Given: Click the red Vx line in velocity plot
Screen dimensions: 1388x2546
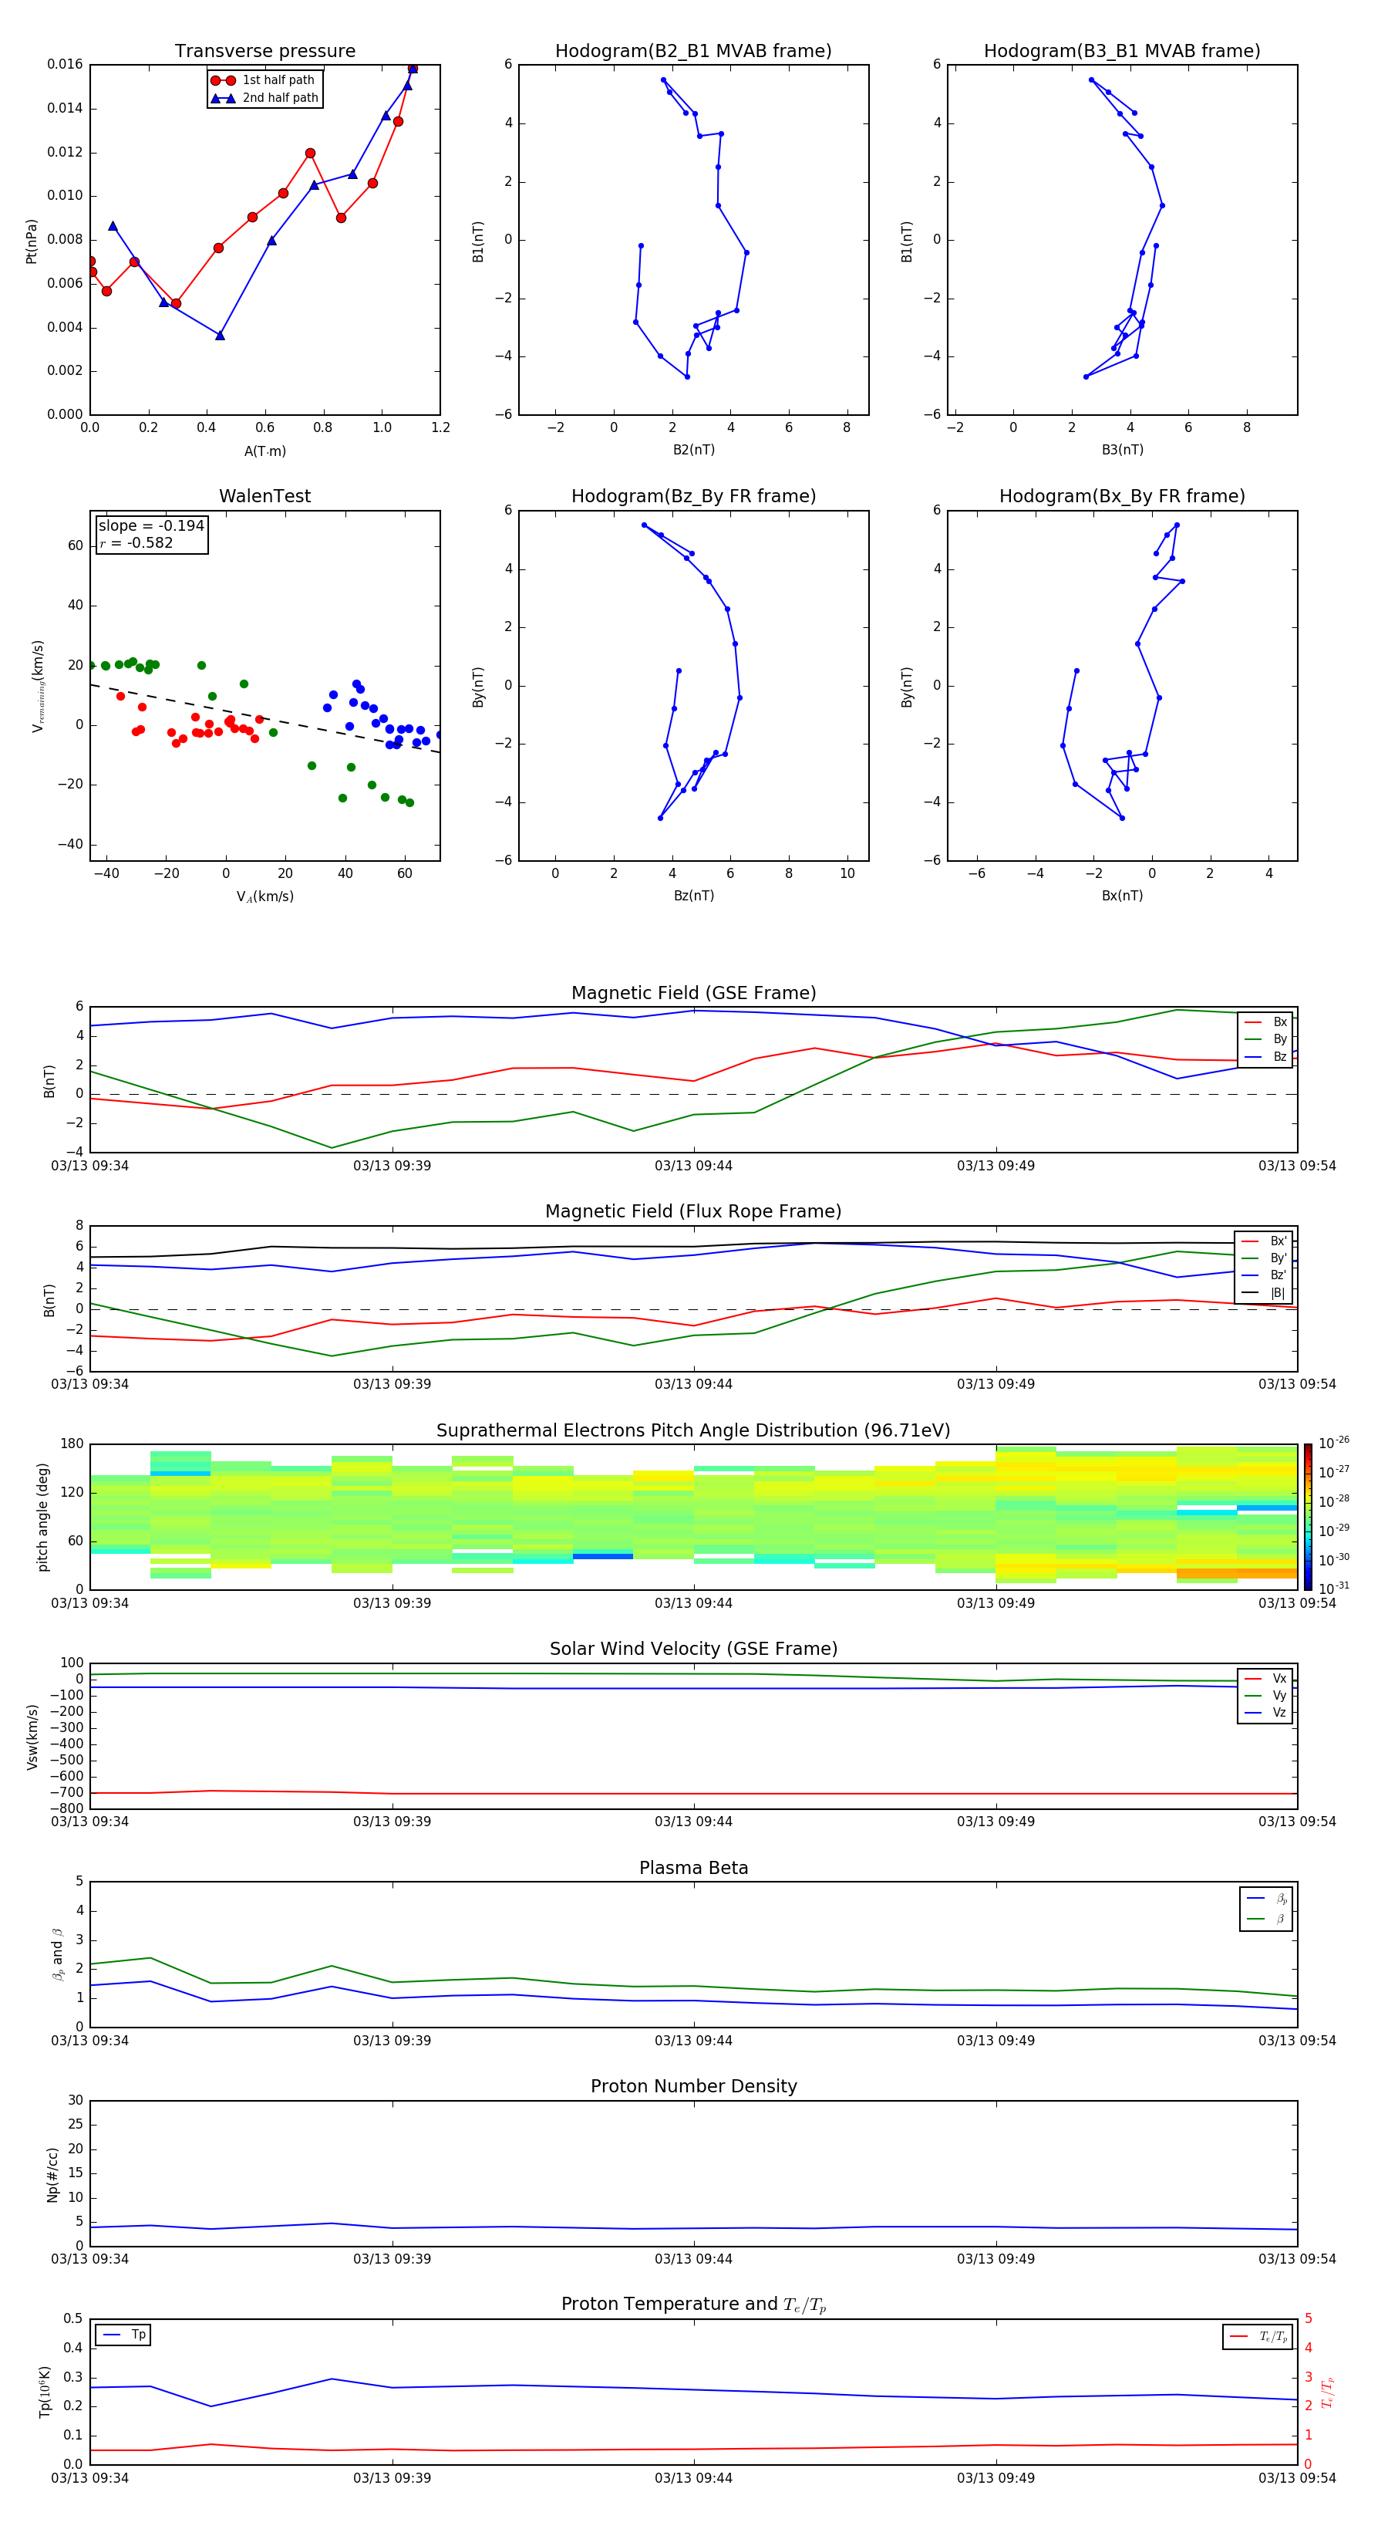Looking at the screenshot, I should click(x=693, y=1793).
